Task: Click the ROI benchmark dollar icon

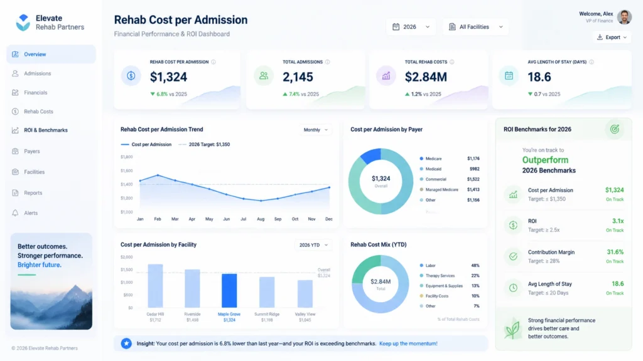Action: click(513, 225)
